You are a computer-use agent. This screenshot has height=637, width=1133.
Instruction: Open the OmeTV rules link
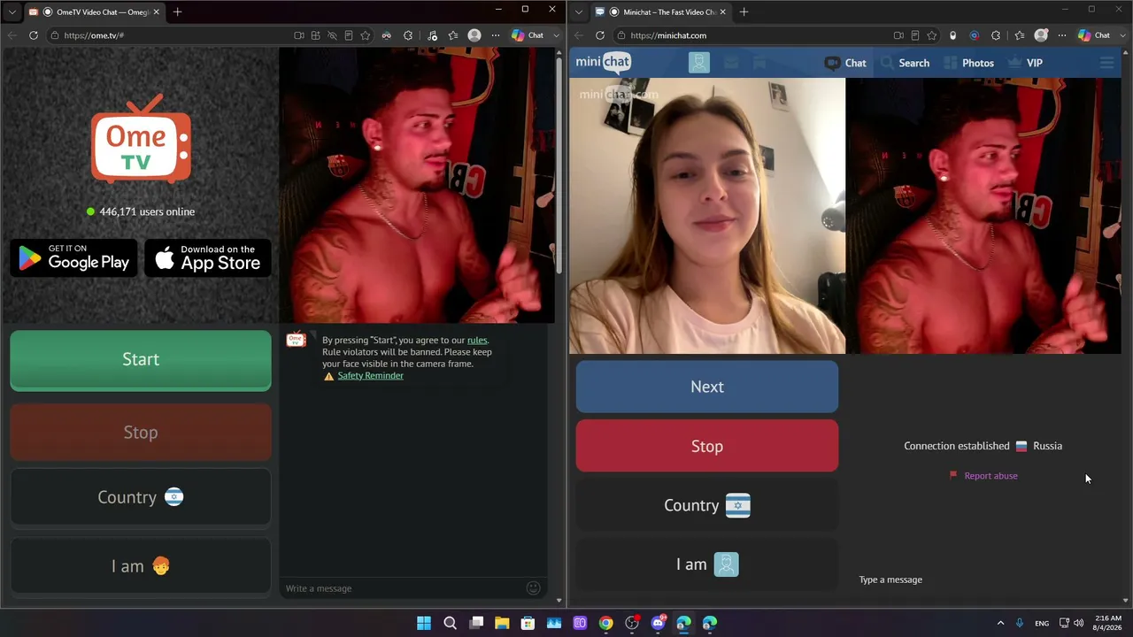(x=477, y=340)
